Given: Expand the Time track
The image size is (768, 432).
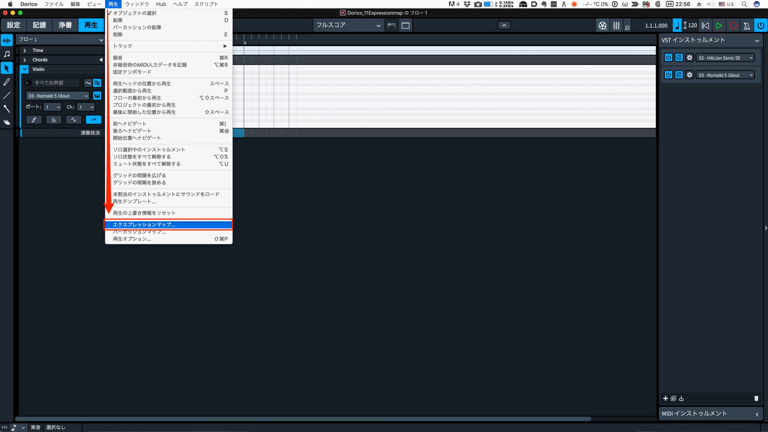Looking at the screenshot, I should point(25,50).
